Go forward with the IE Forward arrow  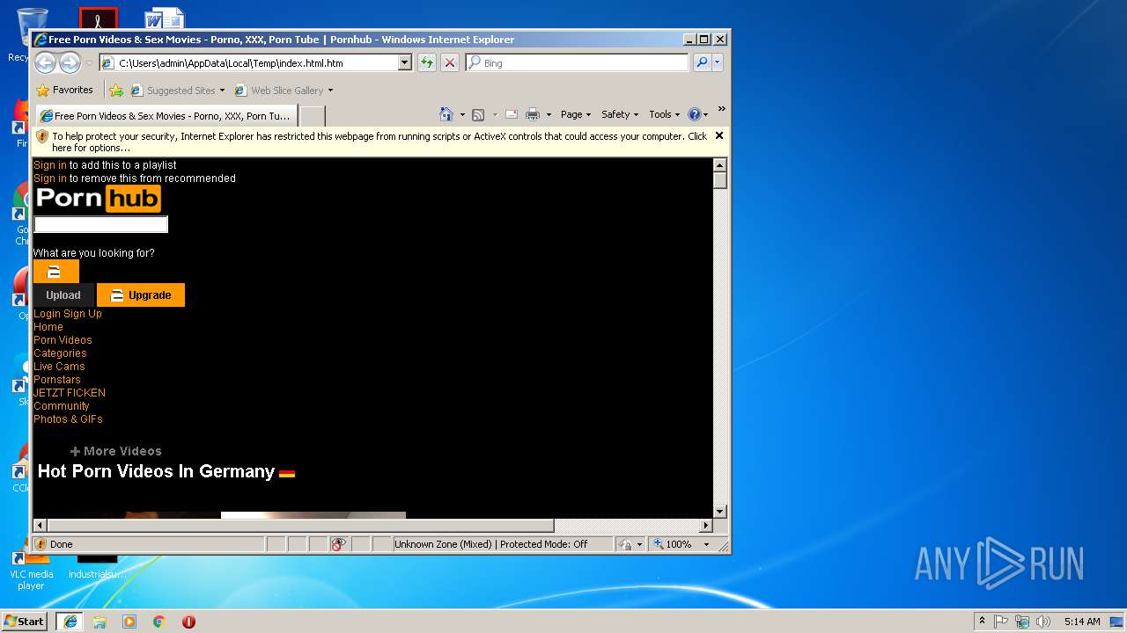(x=70, y=62)
